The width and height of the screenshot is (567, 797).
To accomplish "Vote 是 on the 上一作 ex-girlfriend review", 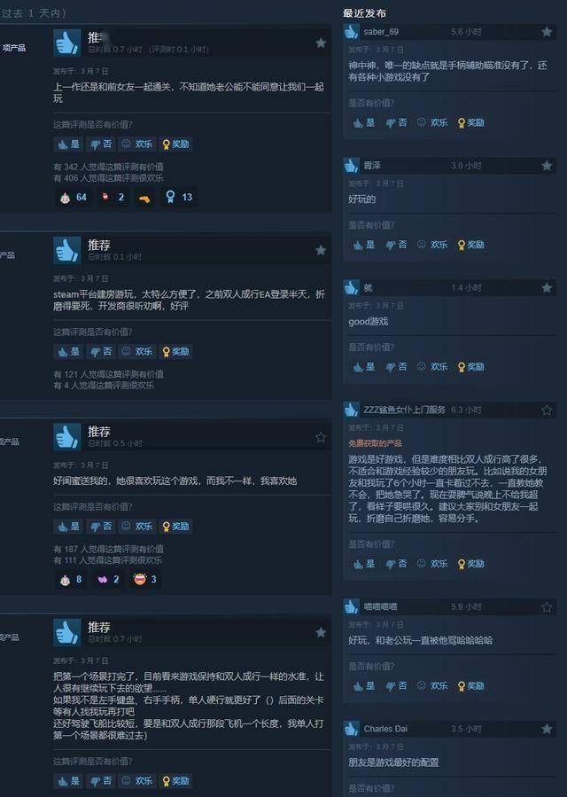I will click(68, 145).
